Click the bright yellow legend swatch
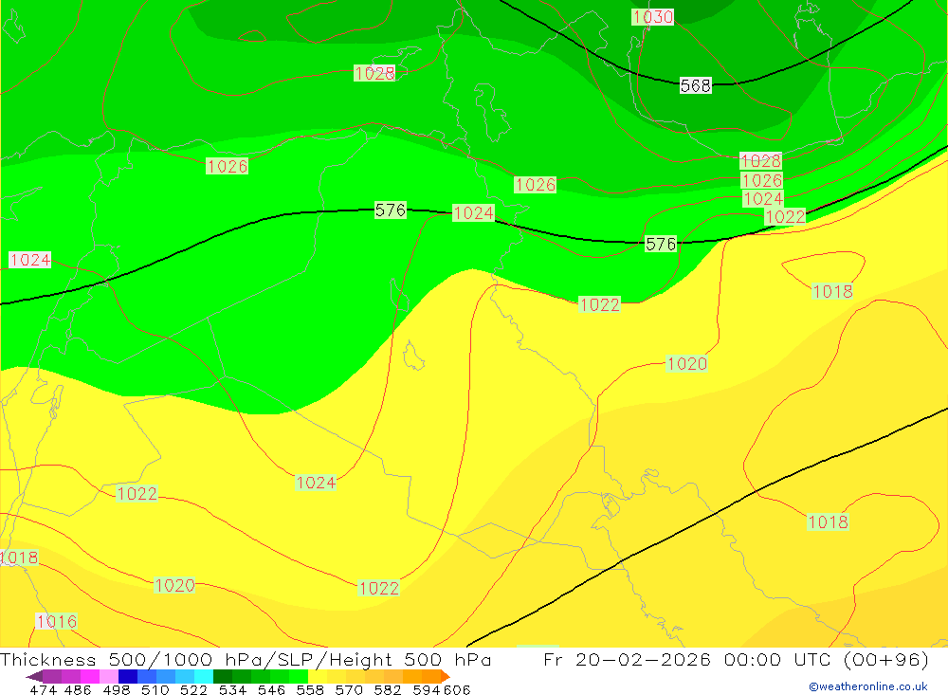This screenshot has height=695, width=948. point(318,676)
